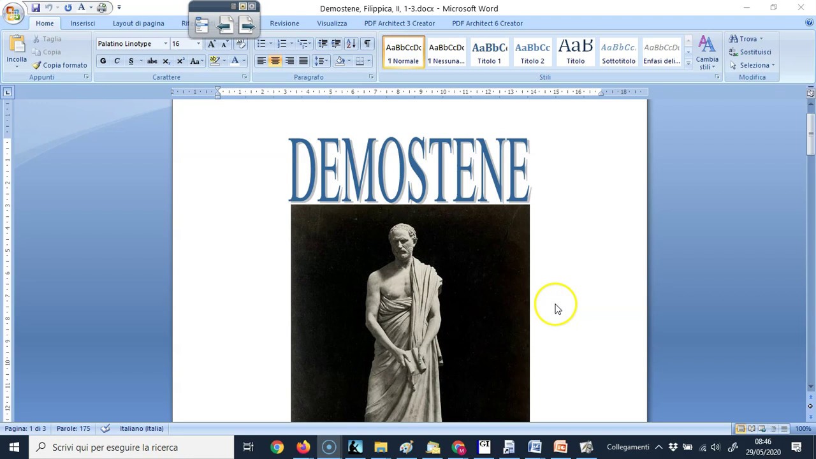Toggle the ruler view button above scrollbar
The width and height of the screenshot is (816, 459).
[x=811, y=93]
